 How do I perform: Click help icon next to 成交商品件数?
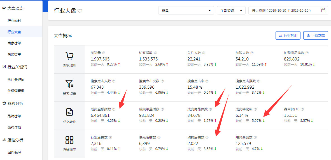coord(211,109)
